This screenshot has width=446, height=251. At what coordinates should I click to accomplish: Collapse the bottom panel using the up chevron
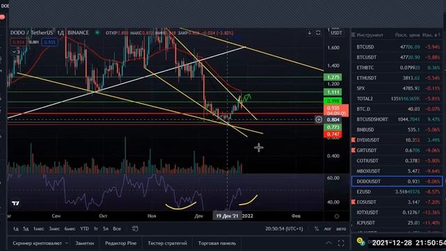click(x=328, y=243)
